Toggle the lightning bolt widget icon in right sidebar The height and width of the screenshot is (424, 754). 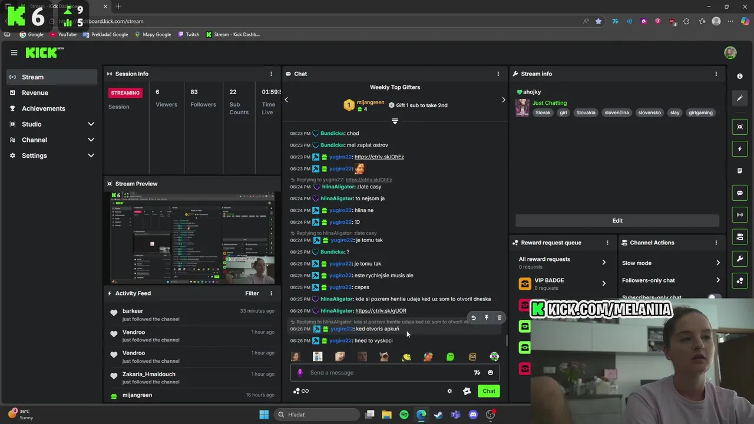740,149
